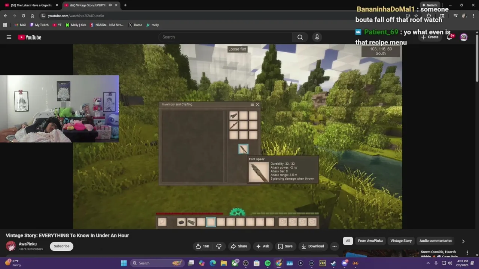Take the Flint spear crafting output
The height and width of the screenshot is (269, 479).
(243, 149)
